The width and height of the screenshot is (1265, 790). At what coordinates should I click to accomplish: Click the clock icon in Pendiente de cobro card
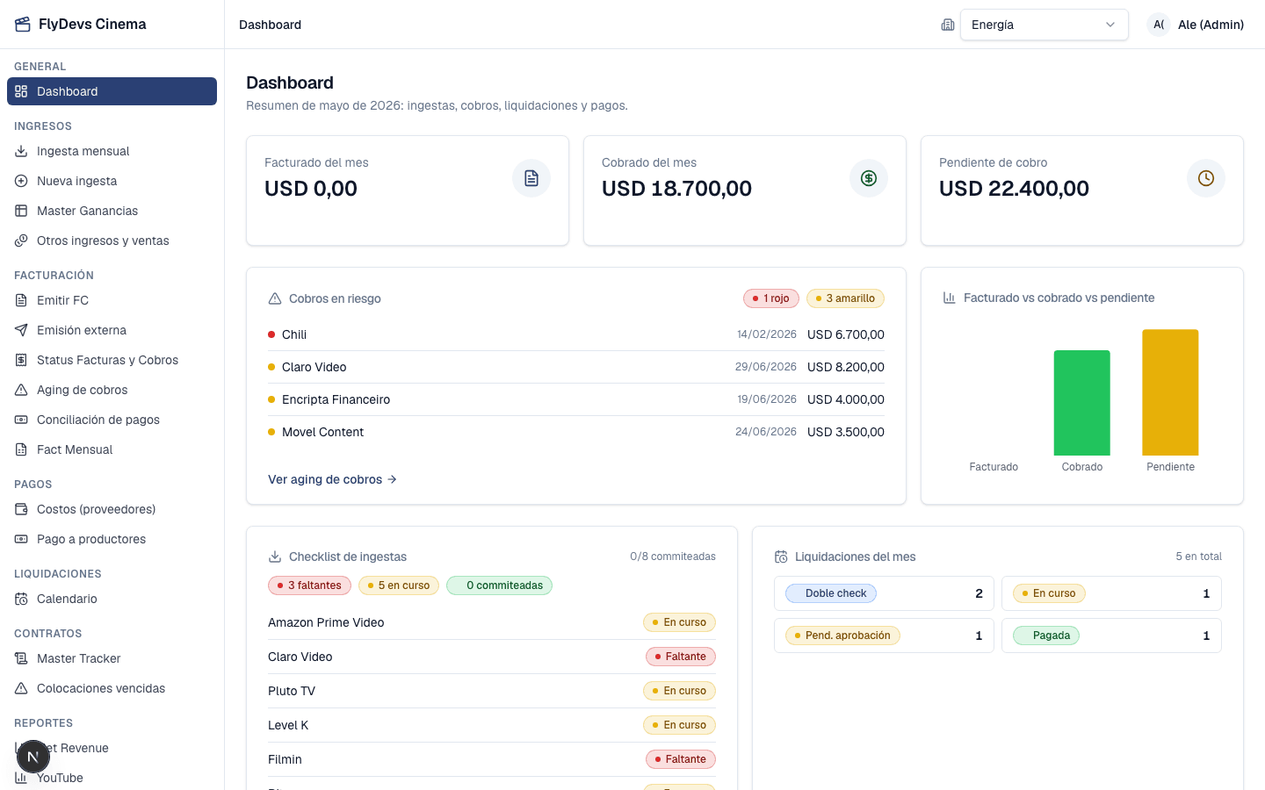(x=1206, y=178)
